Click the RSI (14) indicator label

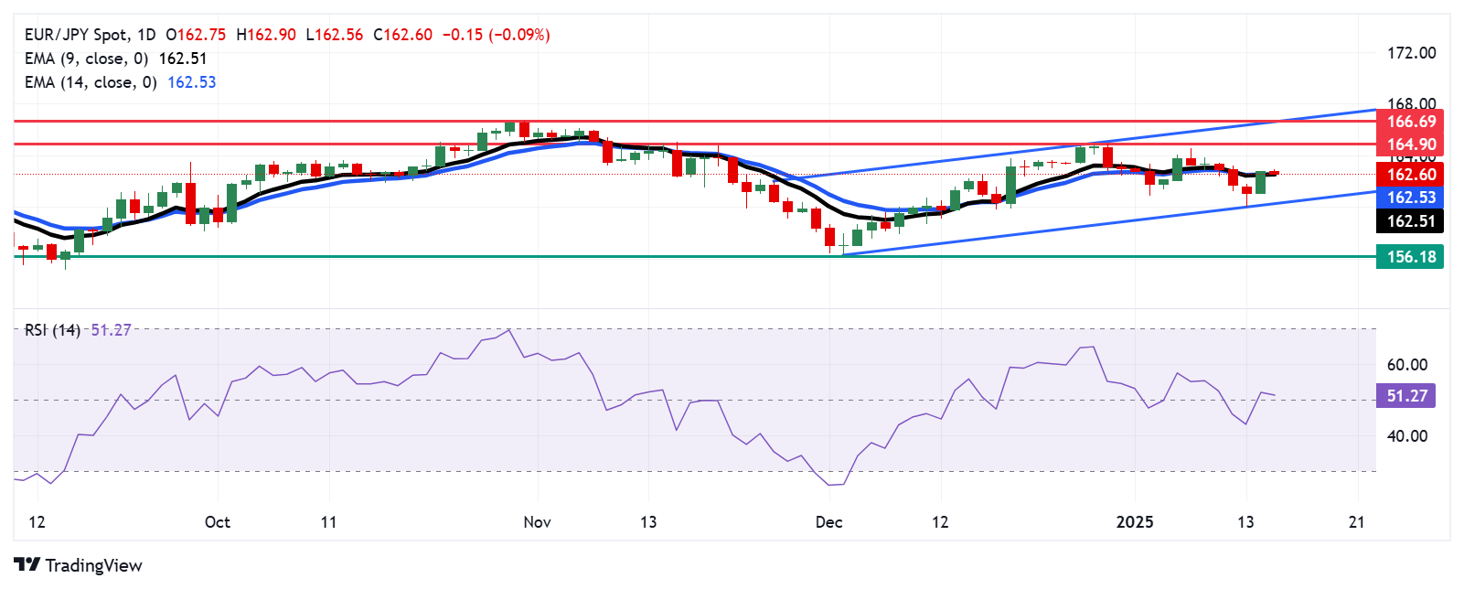(52, 330)
